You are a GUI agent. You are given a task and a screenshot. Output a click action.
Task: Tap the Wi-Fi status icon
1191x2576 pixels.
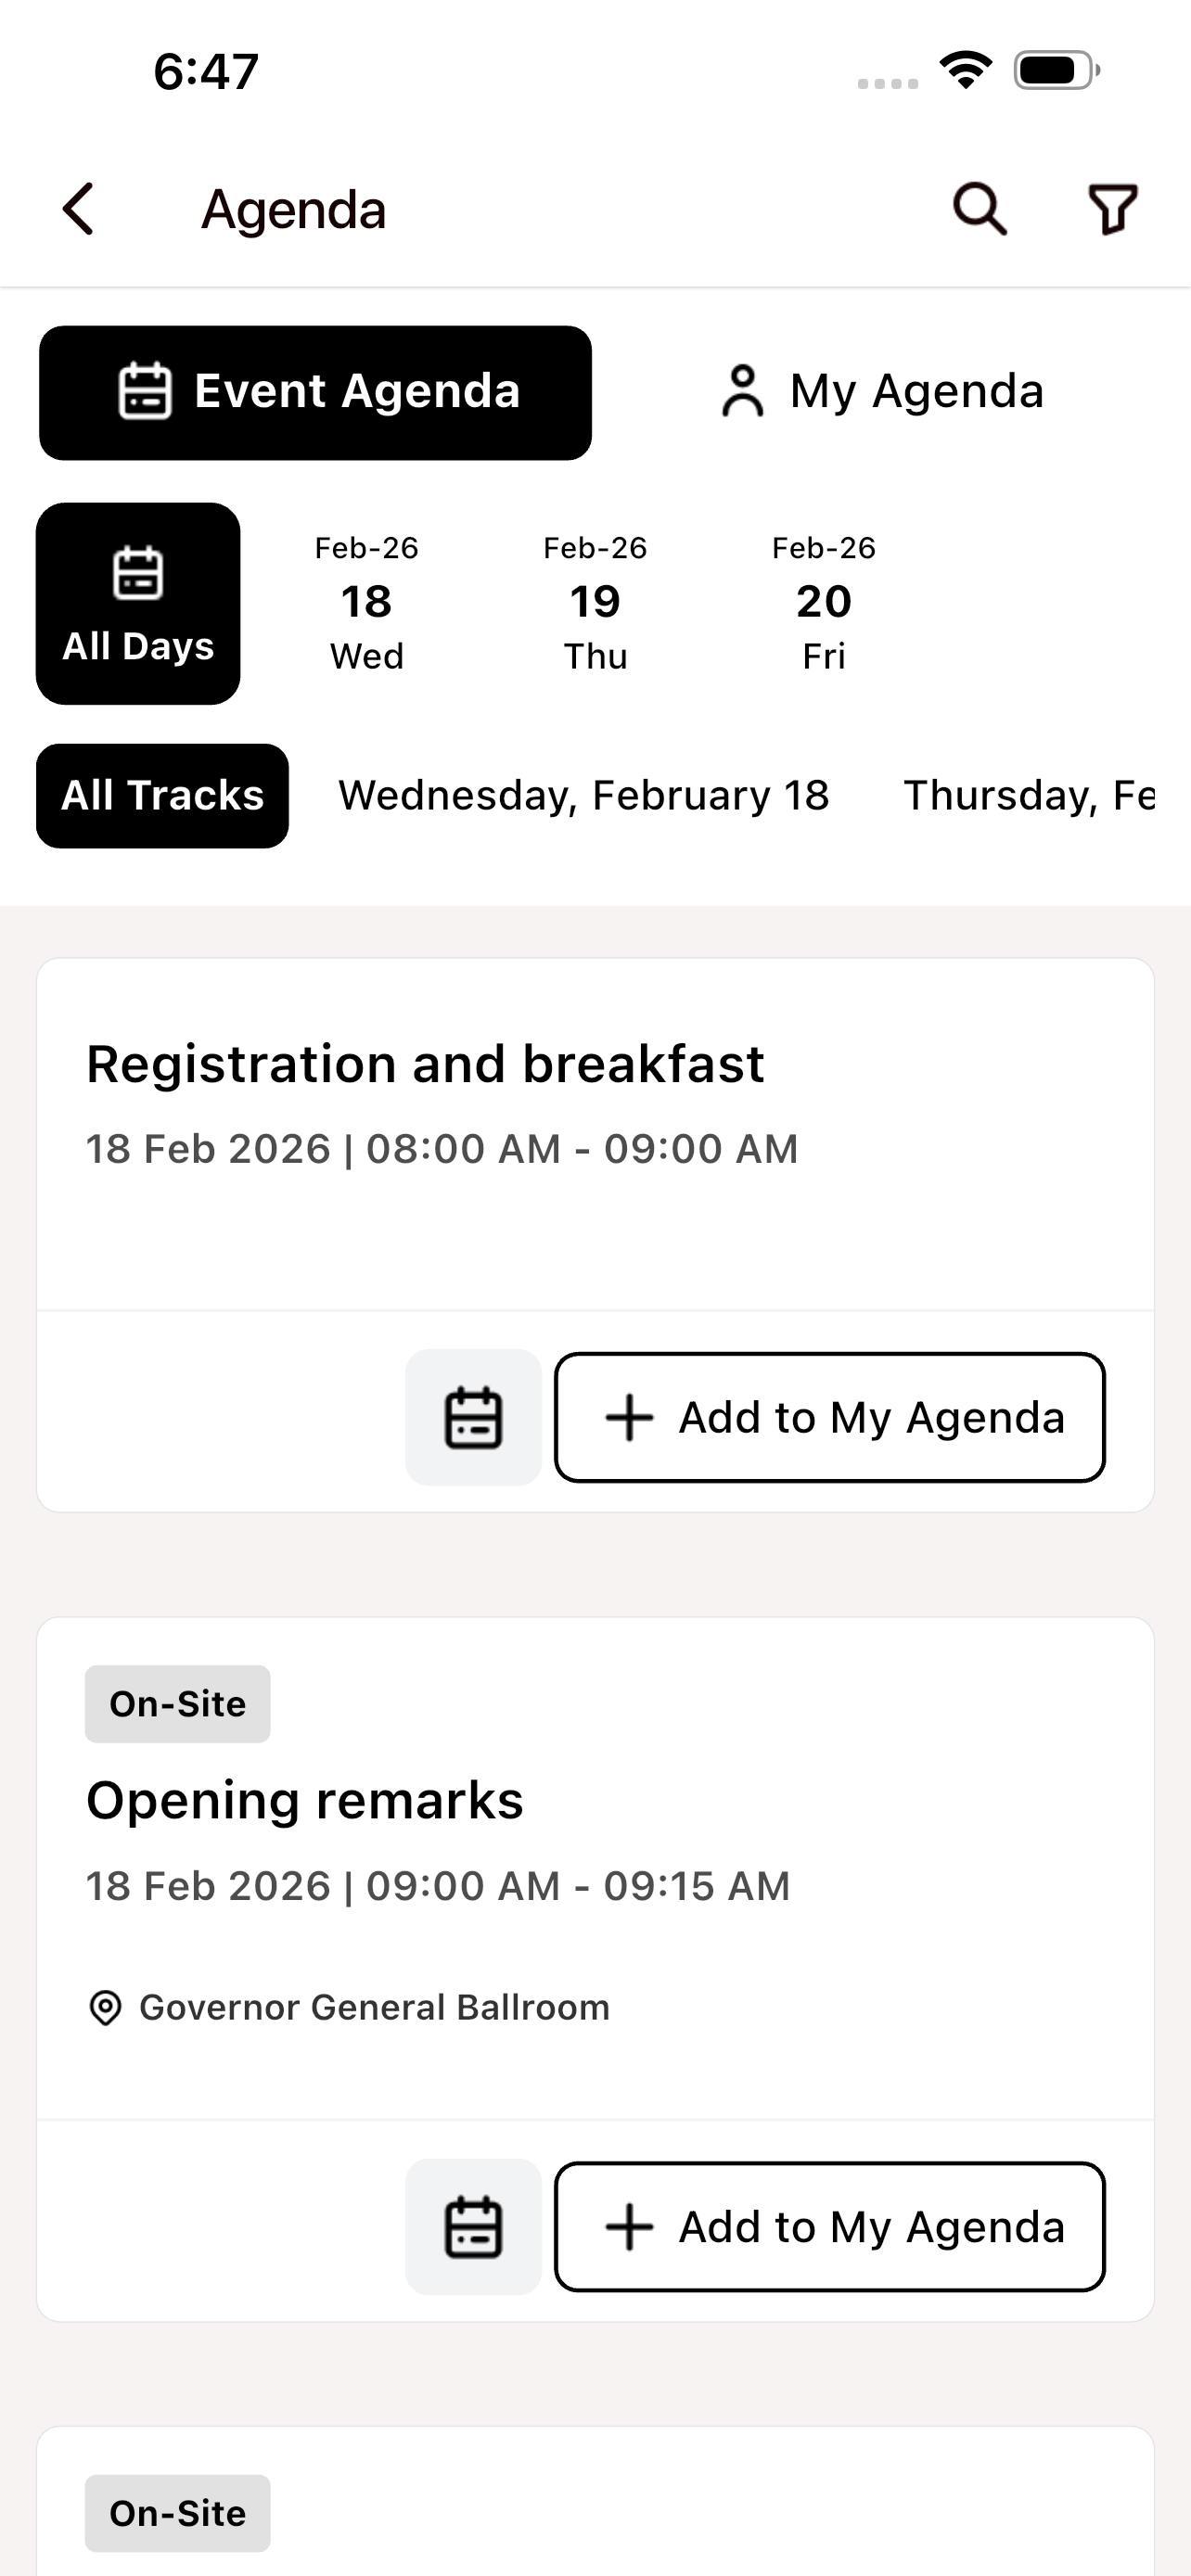tap(965, 70)
